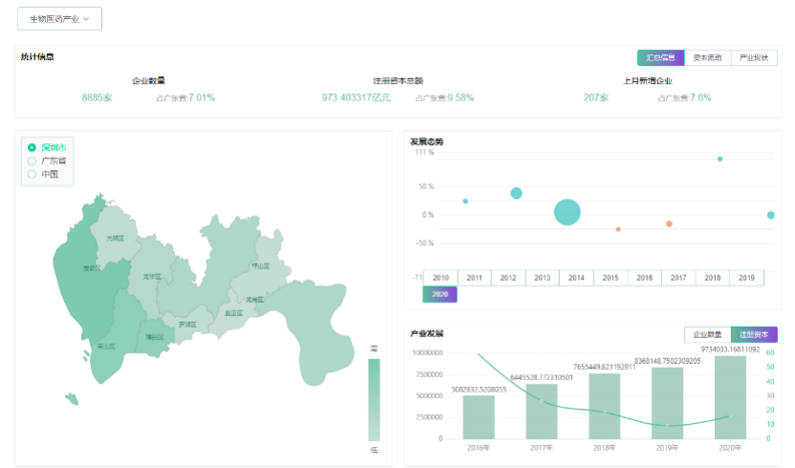795x468 pixels.
Task: Select the 广东省 radio option
Action: pyautogui.click(x=32, y=161)
